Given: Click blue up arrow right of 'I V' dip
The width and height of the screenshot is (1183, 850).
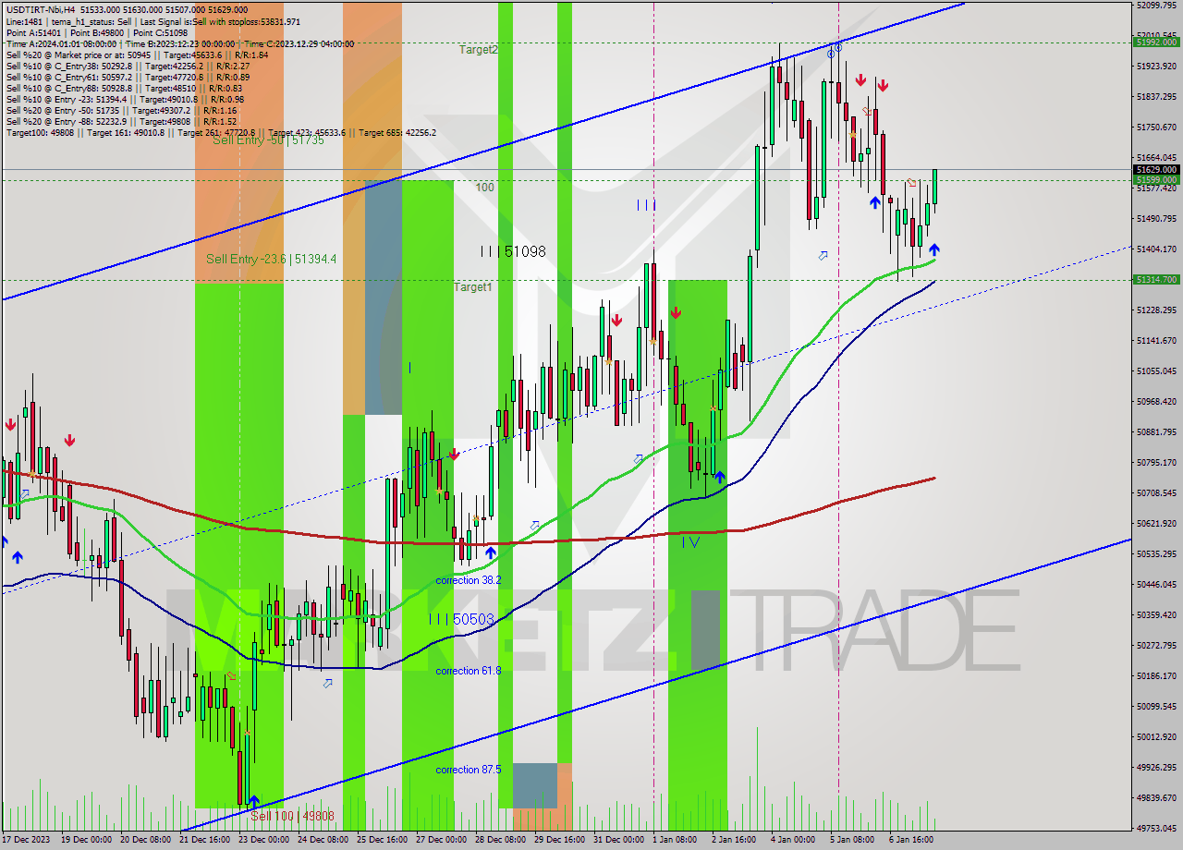Looking at the screenshot, I should coord(719,477).
